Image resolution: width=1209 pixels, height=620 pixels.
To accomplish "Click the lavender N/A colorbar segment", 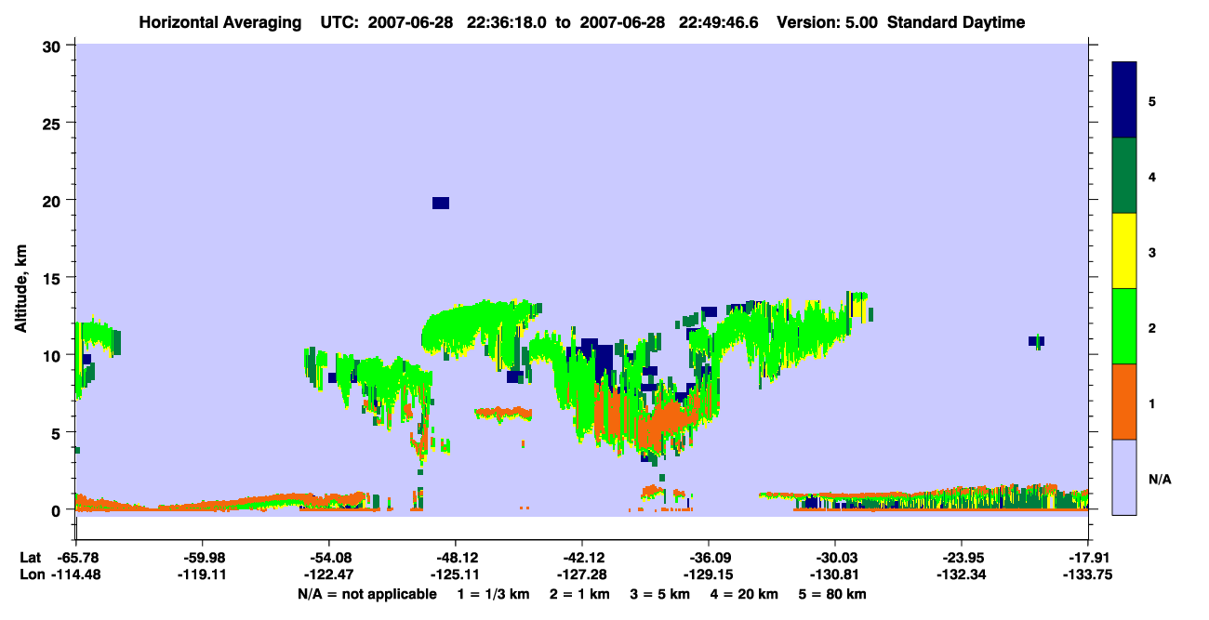I will 1124,477.
